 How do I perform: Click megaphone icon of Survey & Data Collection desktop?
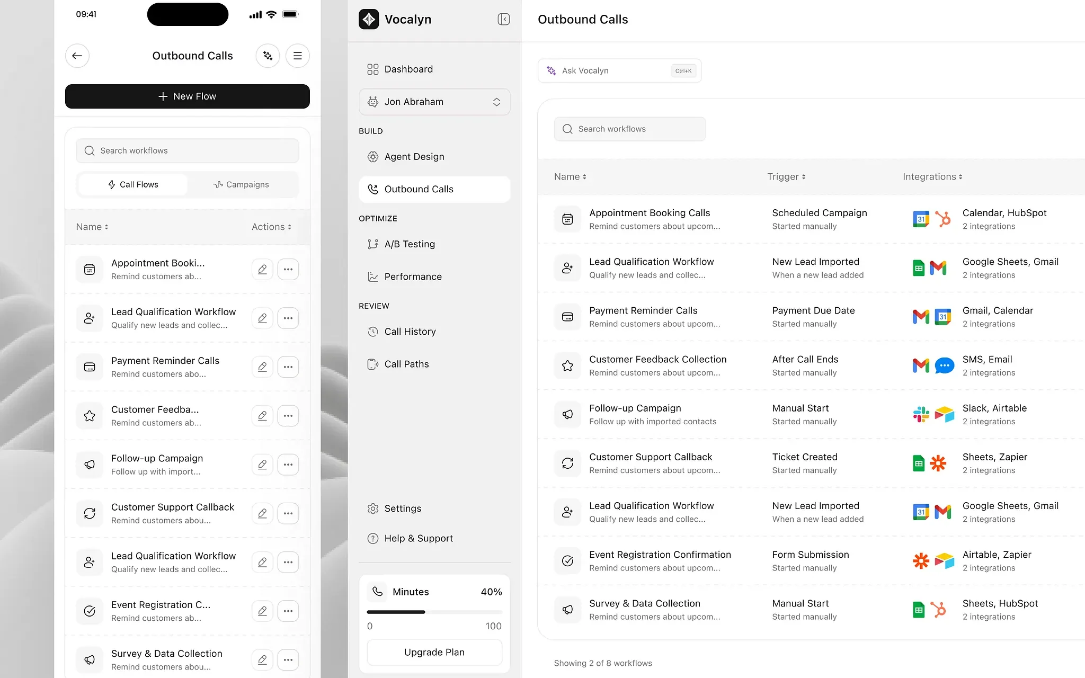point(567,610)
